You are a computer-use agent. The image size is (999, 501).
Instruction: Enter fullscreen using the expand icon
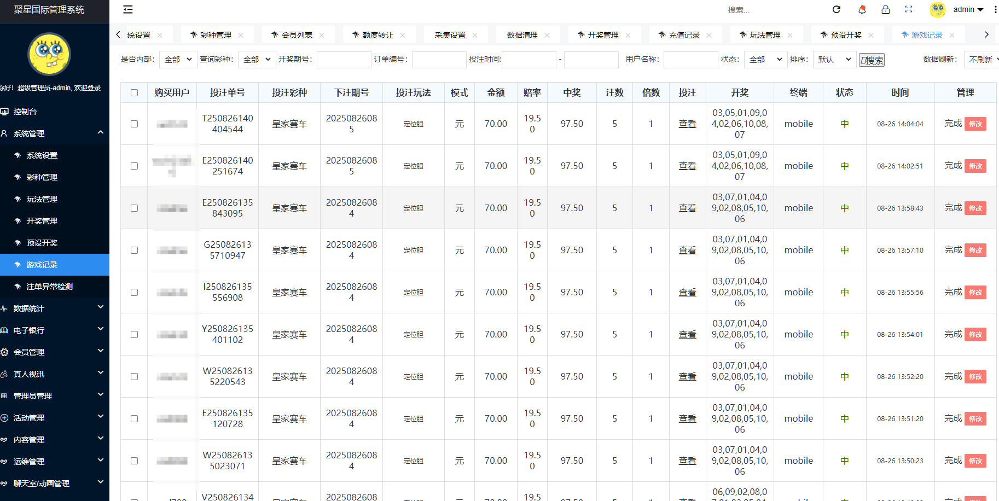pyautogui.click(x=909, y=9)
